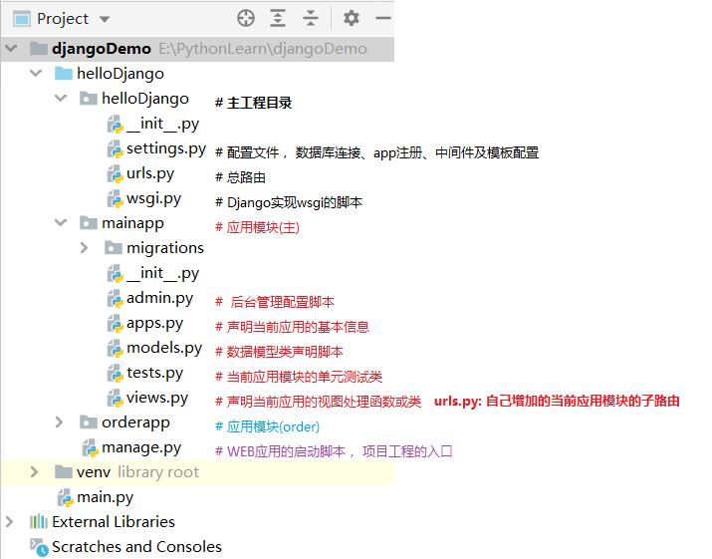Open settings.py in the tree
The image size is (712, 559).
(166, 149)
